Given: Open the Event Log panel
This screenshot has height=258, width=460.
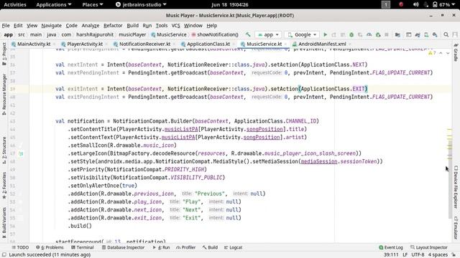Looking at the screenshot, I should click(x=391, y=247).
